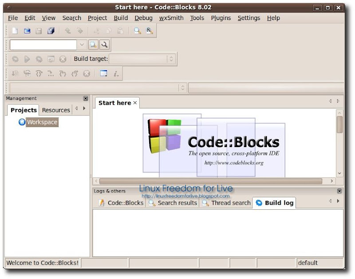355x279 pixels.
Task: Open Find with the magnifier icon
Action: point(138,31)
